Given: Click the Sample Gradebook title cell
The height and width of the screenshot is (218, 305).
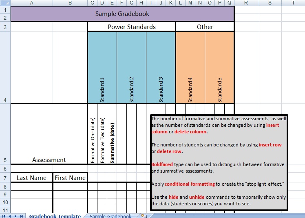Looking at the screenshot, I should click(122, 14).
